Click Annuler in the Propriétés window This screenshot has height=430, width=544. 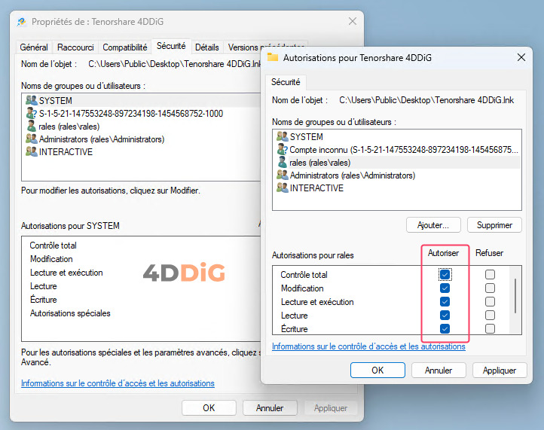point(270,408)
